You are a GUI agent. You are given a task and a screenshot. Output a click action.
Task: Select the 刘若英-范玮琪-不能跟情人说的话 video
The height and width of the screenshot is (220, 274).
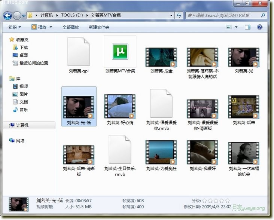click(x=203, y=57)
